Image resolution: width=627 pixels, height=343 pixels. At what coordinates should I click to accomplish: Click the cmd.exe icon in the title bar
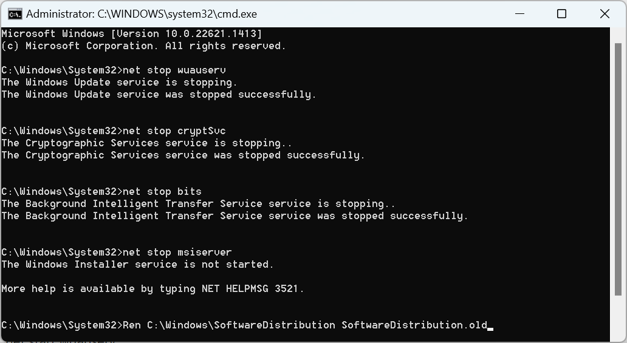click(15, 14)
